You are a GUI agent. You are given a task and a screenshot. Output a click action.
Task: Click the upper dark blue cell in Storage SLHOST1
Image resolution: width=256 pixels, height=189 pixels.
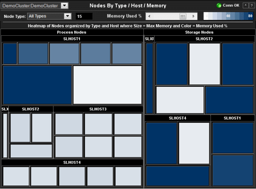point(233,138)
